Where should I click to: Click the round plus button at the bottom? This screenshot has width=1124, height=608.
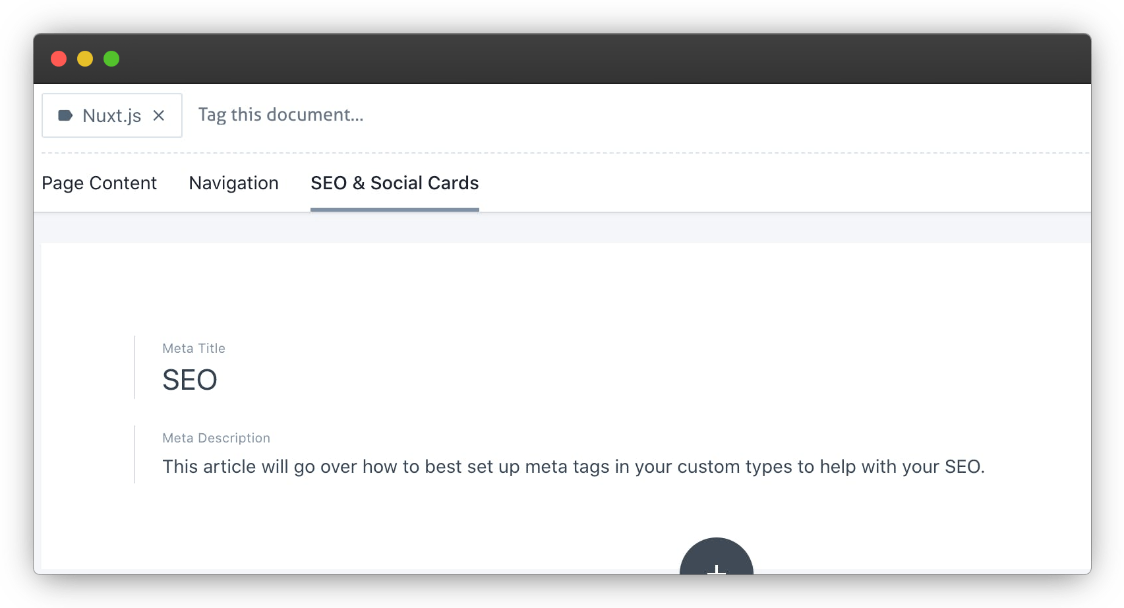(x=716, y=559)
